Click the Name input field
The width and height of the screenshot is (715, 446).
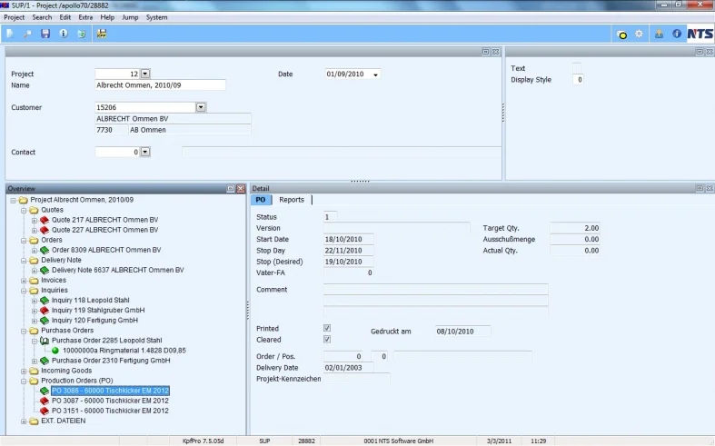point(160,85)
